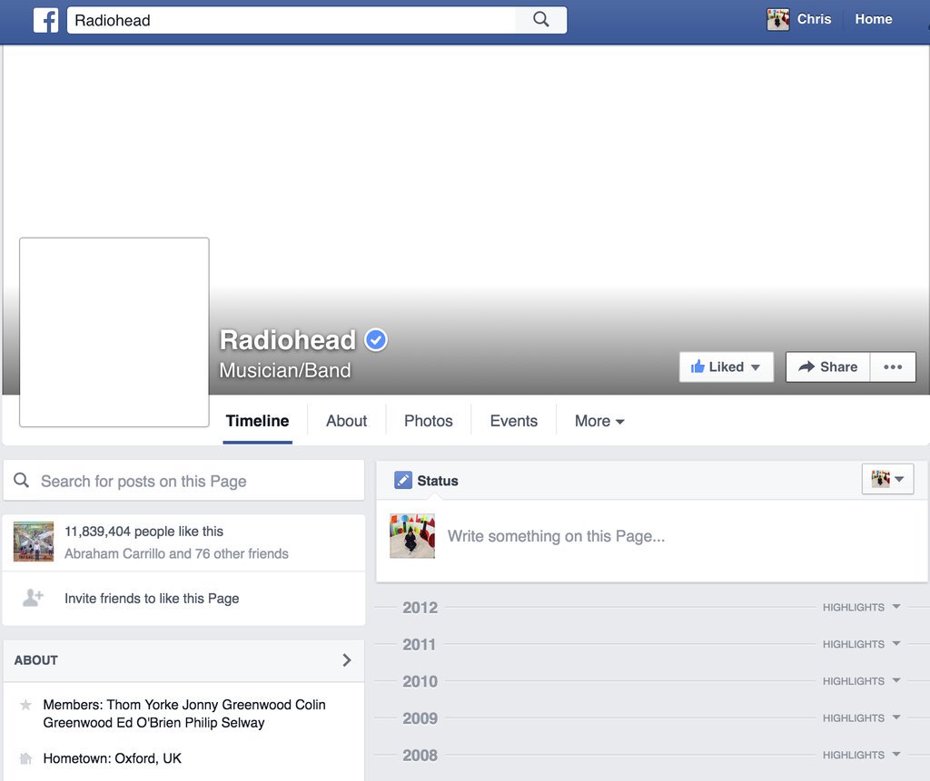Open Chris's profile picture in top bar
This screenshot has height=781, width=930.
[x=777, y=20]
